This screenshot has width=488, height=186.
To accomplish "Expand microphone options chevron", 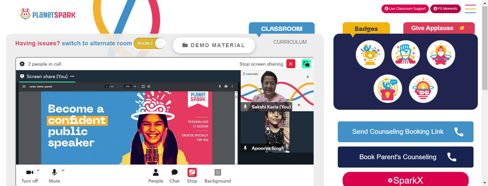I will pyautogui.click(x=63, y=170).
